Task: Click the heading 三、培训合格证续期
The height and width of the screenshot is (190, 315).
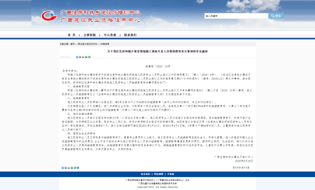Action: coord(80,114)
